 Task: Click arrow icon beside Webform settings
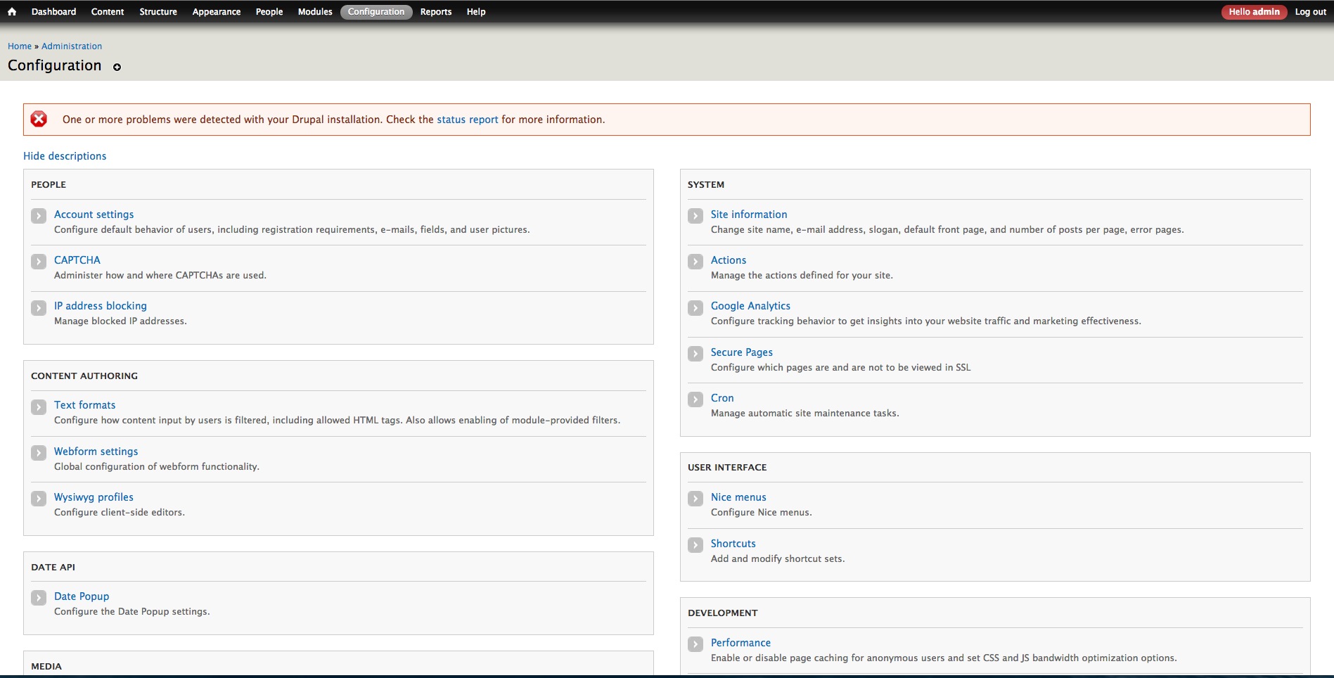(39, 452)
